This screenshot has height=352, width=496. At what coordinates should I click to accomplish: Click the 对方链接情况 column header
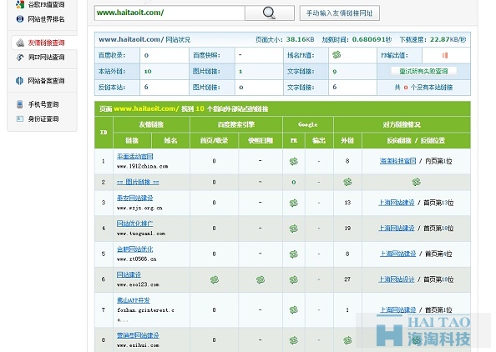pyautogui.click(x=402, y=124)
